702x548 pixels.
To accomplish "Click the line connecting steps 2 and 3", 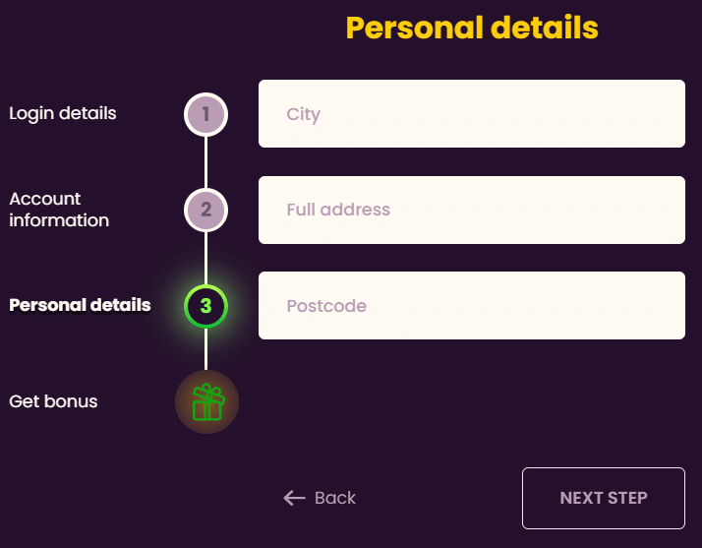I will pyautogui.click(x=205, y=258).
